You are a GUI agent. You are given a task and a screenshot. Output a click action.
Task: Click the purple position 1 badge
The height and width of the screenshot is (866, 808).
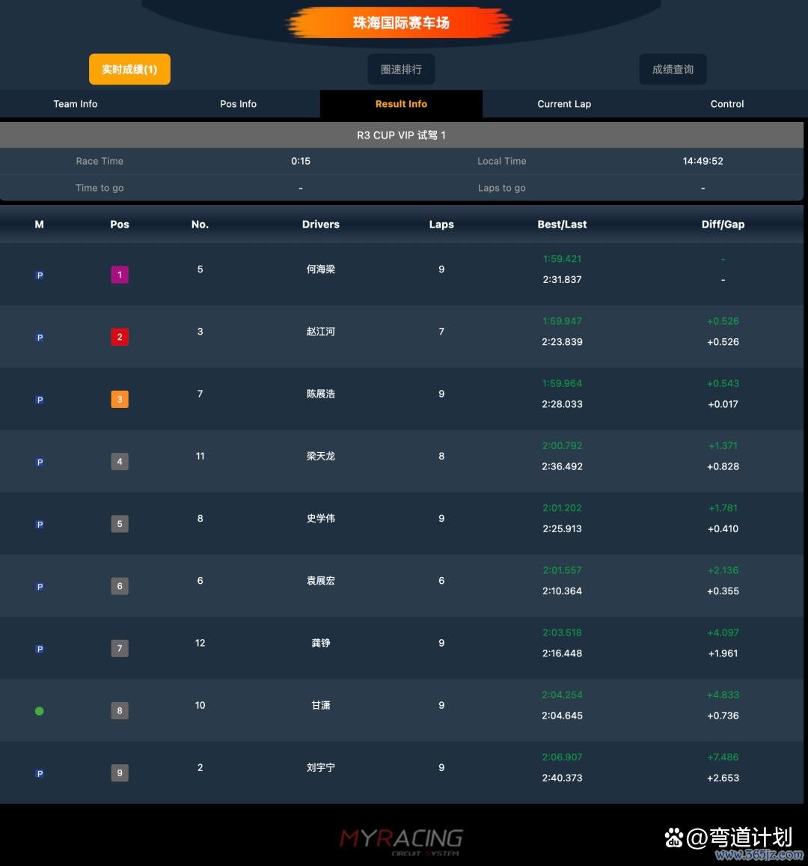pos(120,275)
